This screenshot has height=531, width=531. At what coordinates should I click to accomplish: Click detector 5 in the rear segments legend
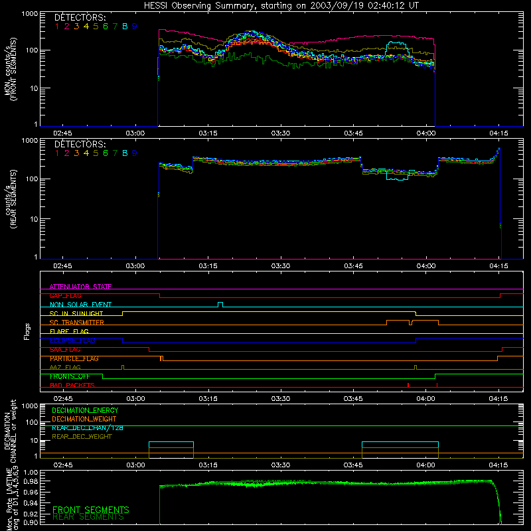[96, 153]
